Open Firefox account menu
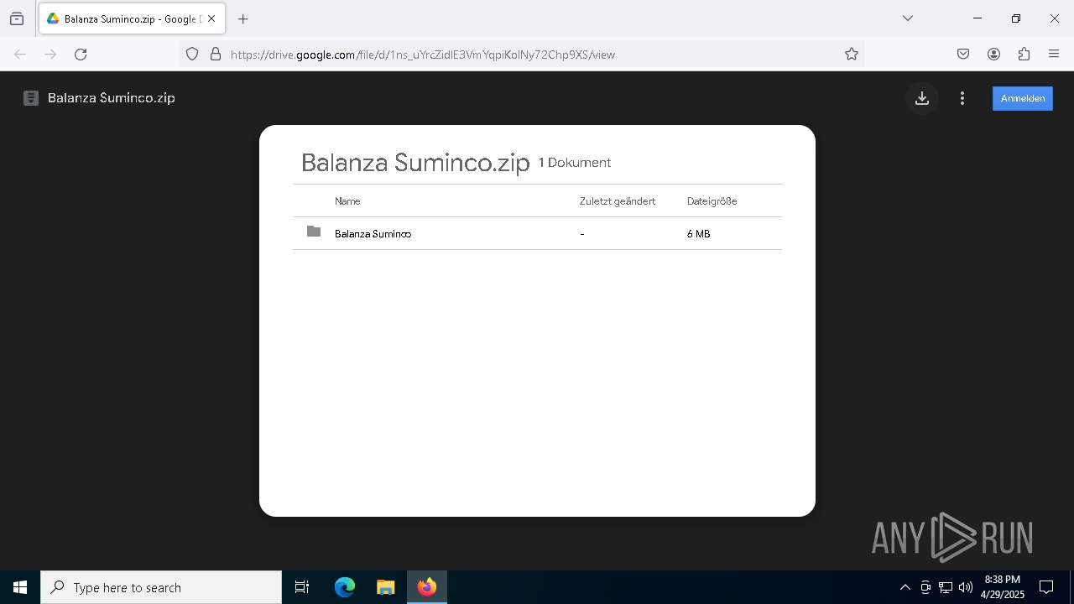This screenshot has height=604, width=1074. (x=993, y=55)
